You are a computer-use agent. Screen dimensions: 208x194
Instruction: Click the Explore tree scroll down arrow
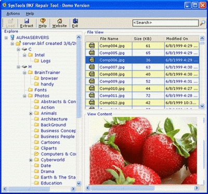coord(79,183)
